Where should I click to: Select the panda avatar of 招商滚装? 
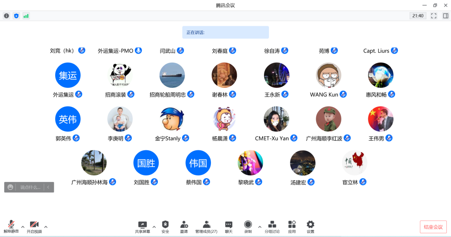(x=120, y=75)
